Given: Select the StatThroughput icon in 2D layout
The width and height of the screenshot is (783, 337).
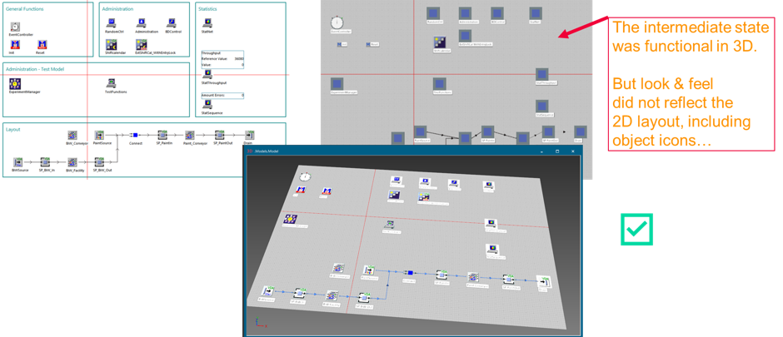Looking at the screenshot, I should (207, 74).
